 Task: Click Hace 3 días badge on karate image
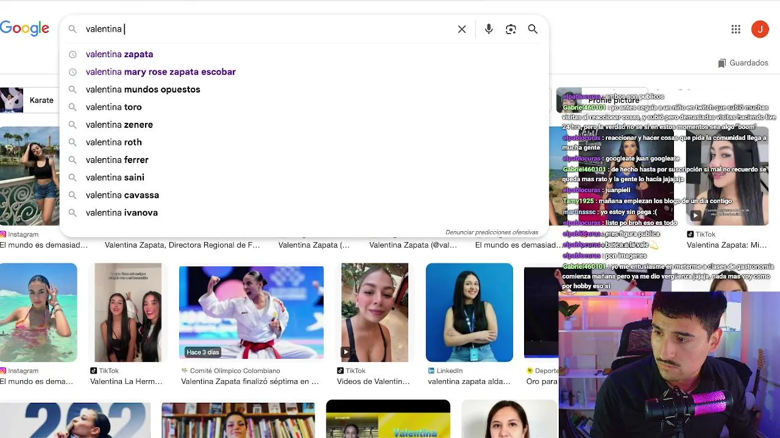click(x=203, y=352)
